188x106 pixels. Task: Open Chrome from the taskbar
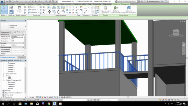pyautogui.click(x=49, y=104)
